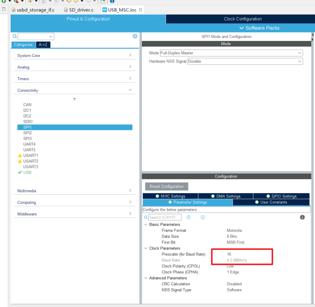The height and width of the screenshot is (307, 315).
Task: Select the highlighted SPI1 peripheral
Action: pos(75,127)
